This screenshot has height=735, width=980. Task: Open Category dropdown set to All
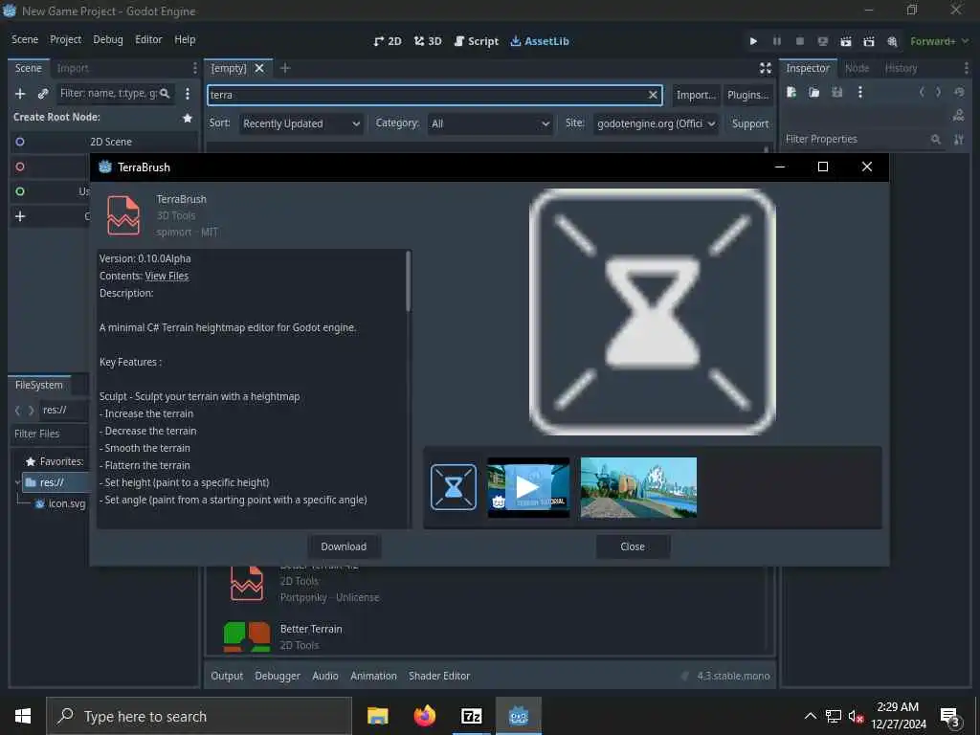pos(490,123)
